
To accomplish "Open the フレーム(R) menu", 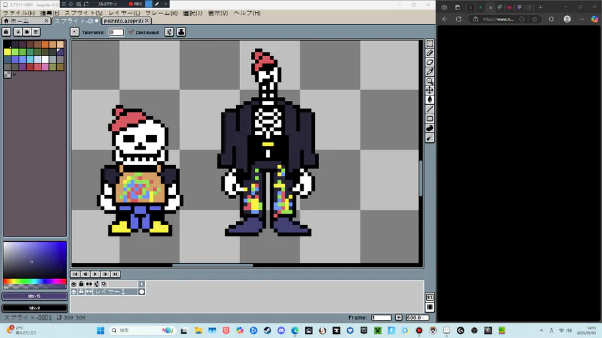I will (x=161, y=13).
